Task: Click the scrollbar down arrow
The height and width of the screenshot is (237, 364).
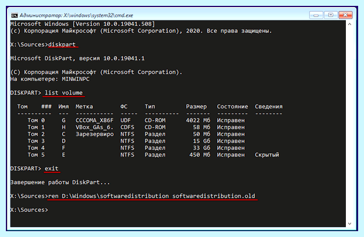Action: 349,224
